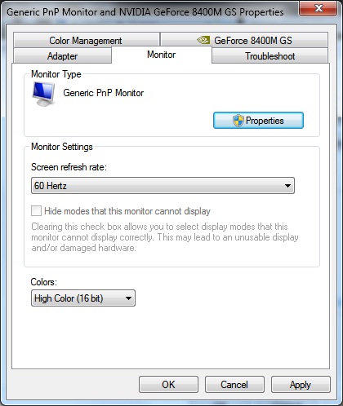Click the Screen refresh rate label
The image size is (343, 406).
click(x=69, y=167)
